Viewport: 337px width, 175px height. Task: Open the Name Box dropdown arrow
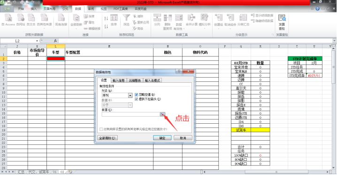click(x=37, y=41)
